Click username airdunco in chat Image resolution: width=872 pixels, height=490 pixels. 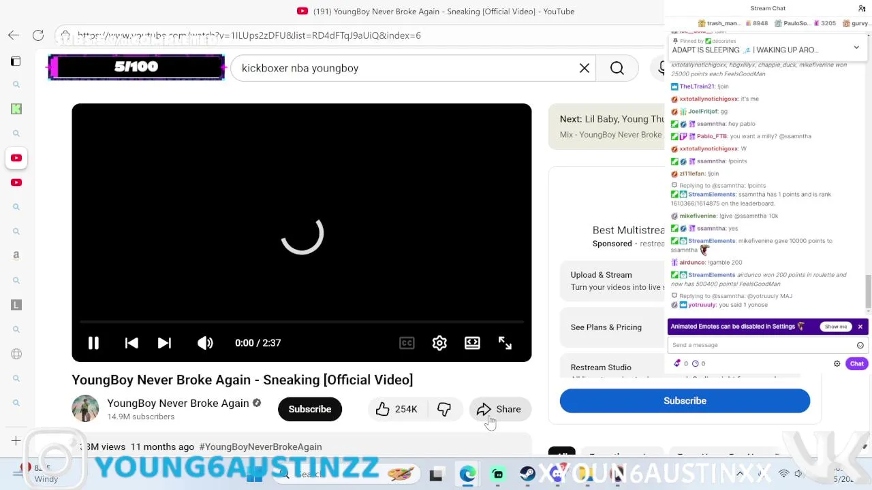point(692,262)
